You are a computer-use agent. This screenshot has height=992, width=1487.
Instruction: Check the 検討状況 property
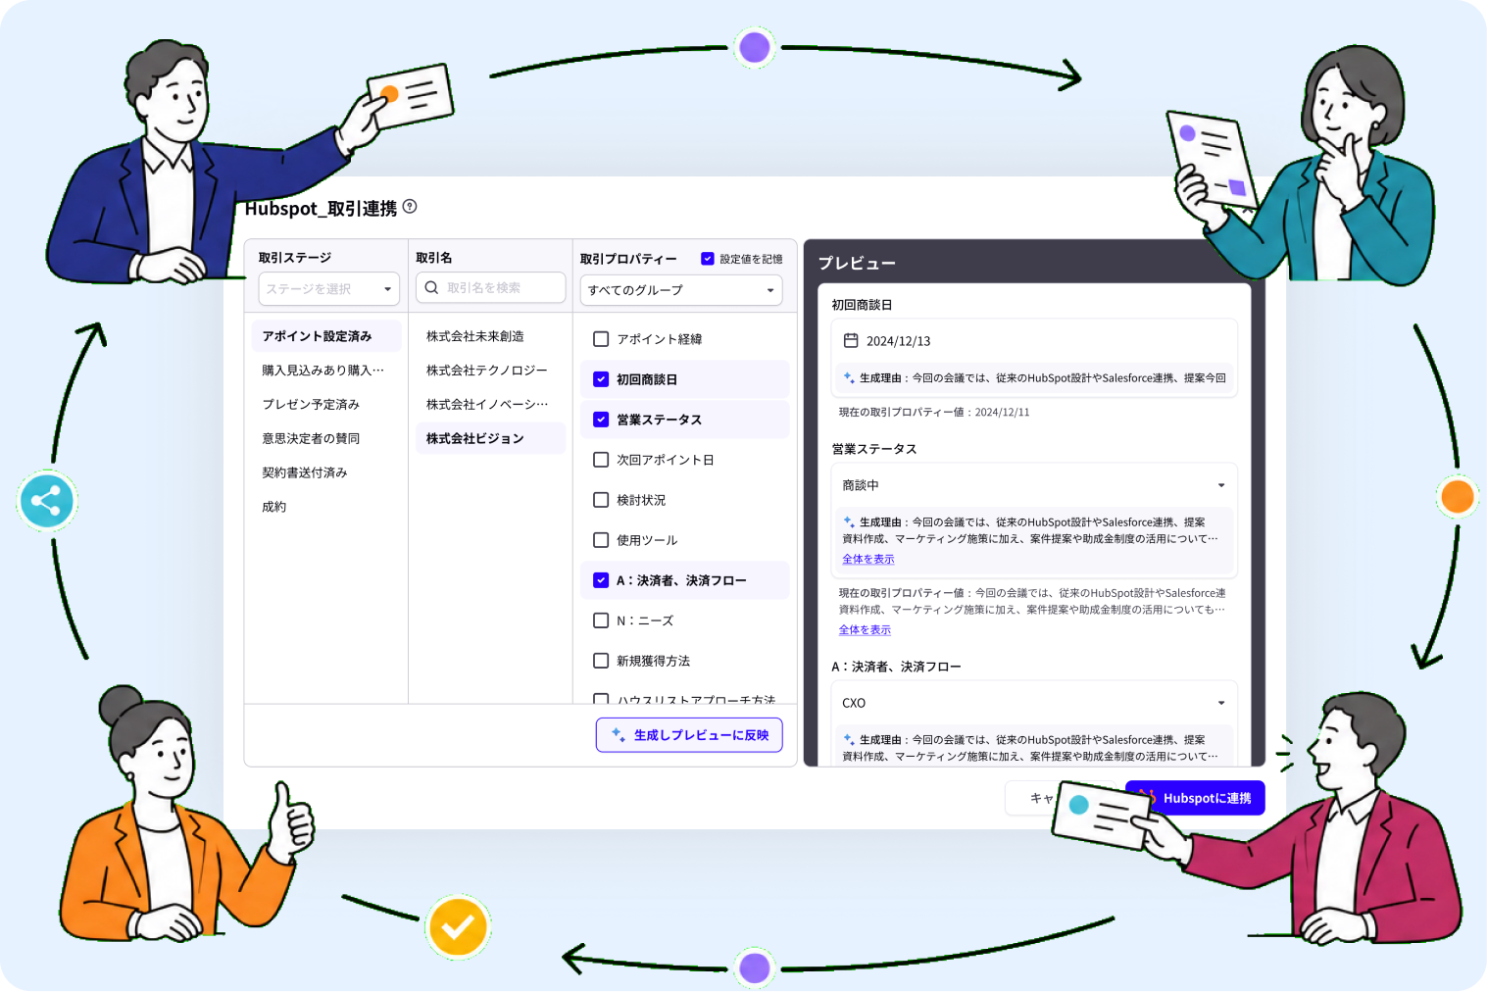tap(601, 500)
